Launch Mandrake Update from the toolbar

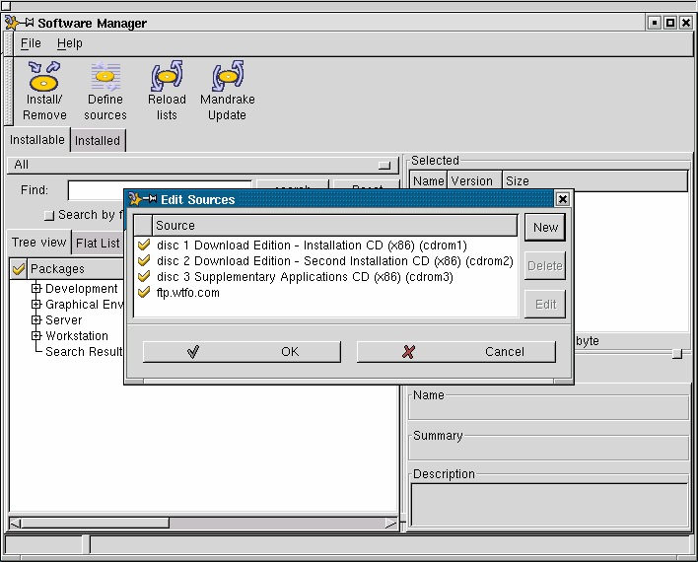(x=228, y=91)
